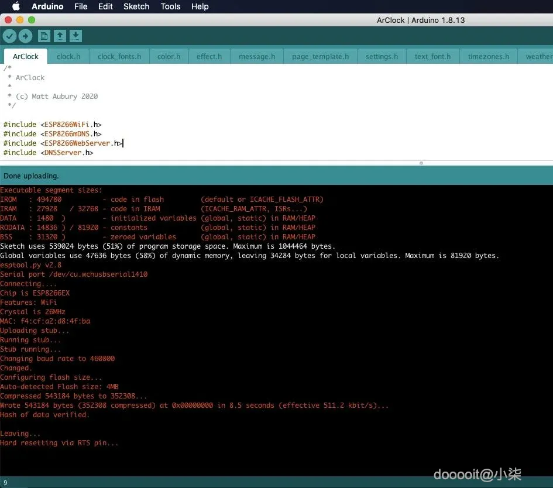Click the Upload arrow button
This screenshot has width=553, height=488.
click(x=25, y=36)
